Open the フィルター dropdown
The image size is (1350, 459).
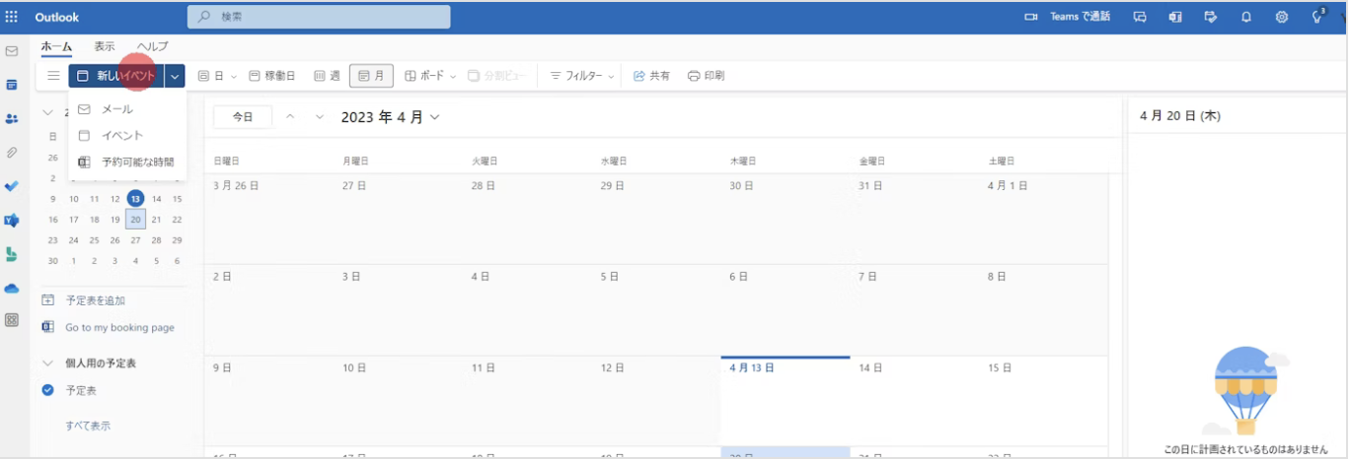582,76
